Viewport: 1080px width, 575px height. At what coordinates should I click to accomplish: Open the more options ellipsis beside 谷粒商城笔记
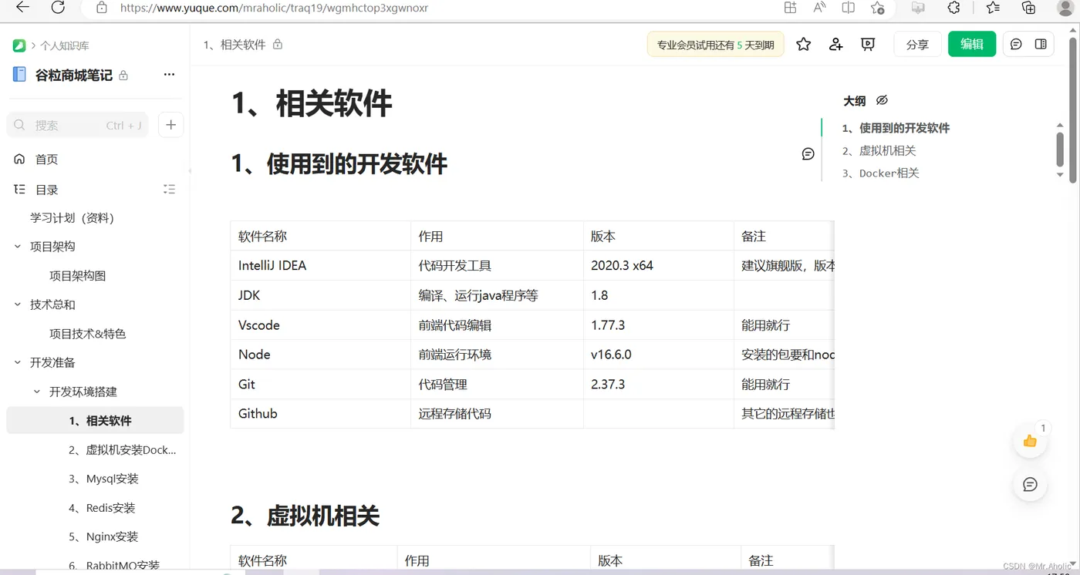click(169, 75)
